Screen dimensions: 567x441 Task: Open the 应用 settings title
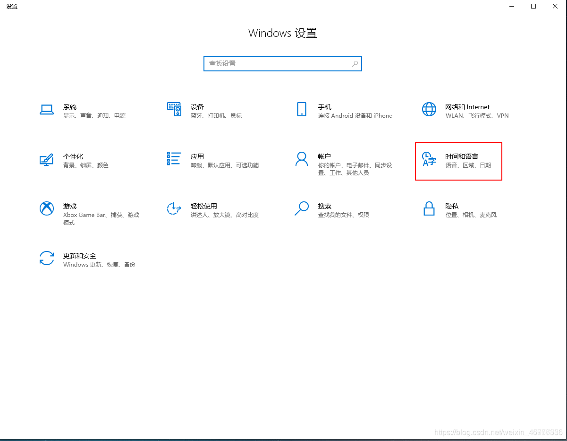click(x=197, y=156)
